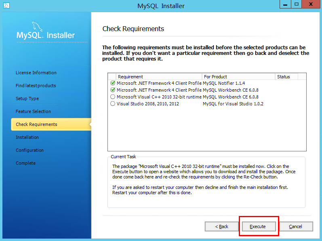The width and height of the screenshot is (322, 241).
Task: Maximize the MySQL Installer window
Action: (296, 4)
